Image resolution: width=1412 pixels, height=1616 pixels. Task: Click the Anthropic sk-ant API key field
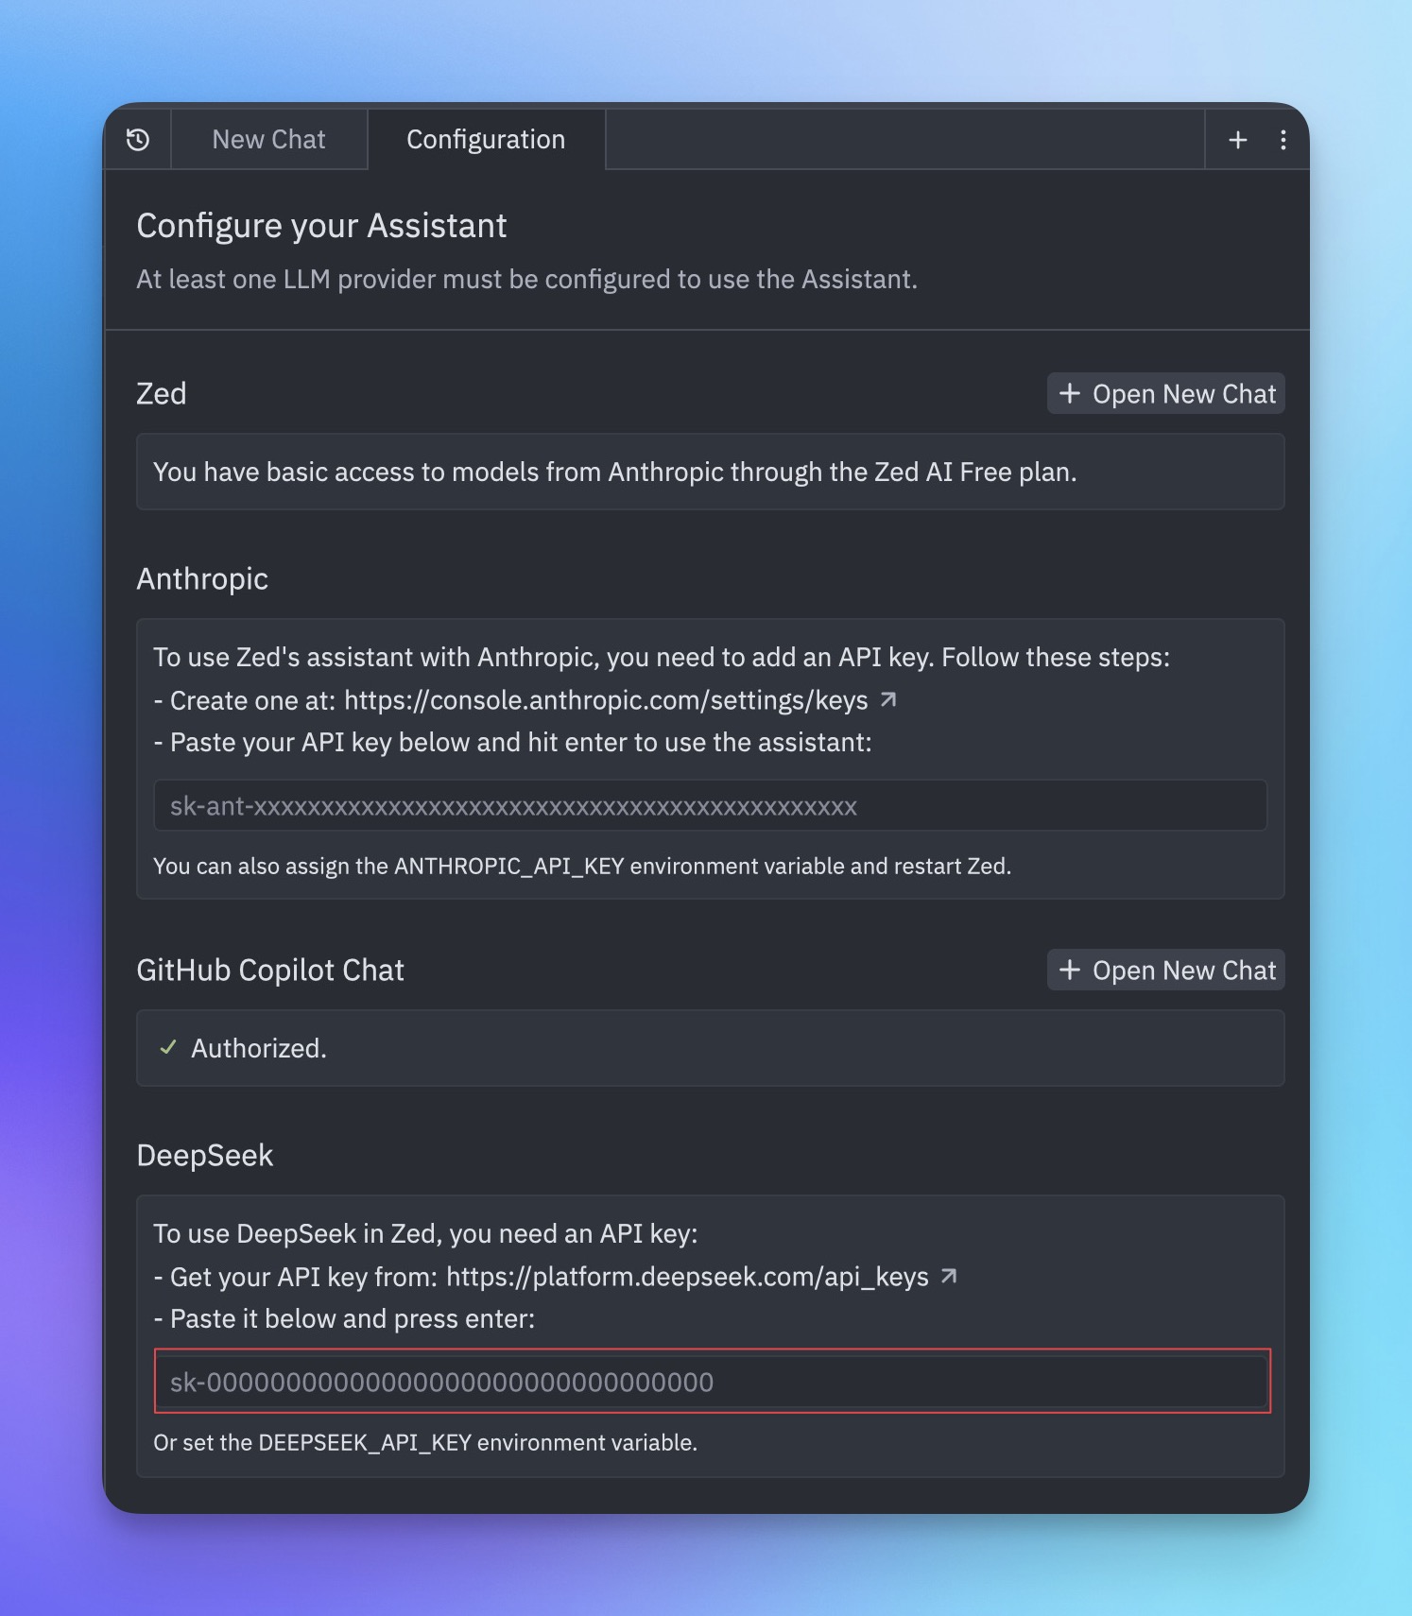[x=709, y=805]
